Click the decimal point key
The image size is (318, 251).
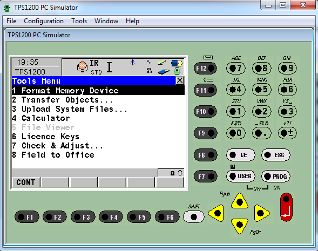pyautogui.click(x=261, y=133)
